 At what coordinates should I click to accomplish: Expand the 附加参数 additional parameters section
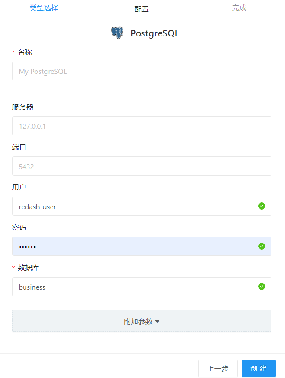(142, 321)
